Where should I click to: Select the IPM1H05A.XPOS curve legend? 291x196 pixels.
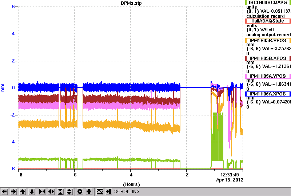(x=268, y=94)
